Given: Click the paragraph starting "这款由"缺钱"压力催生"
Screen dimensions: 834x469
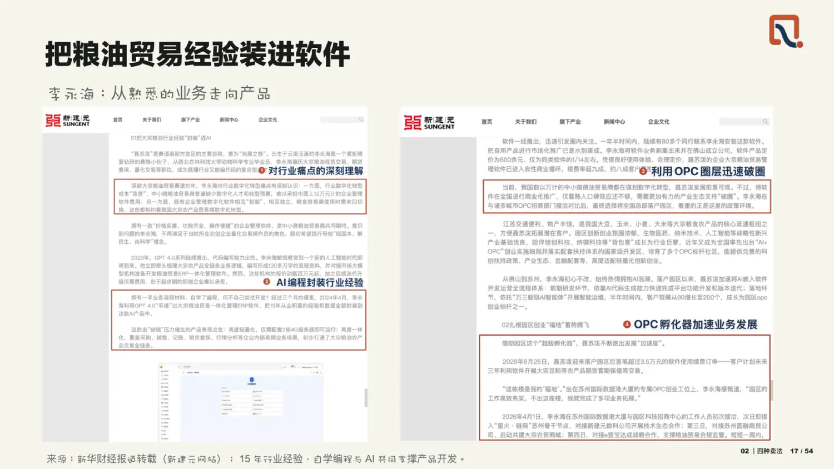Looking at the screenshot, I should click(x=240, y=337).
